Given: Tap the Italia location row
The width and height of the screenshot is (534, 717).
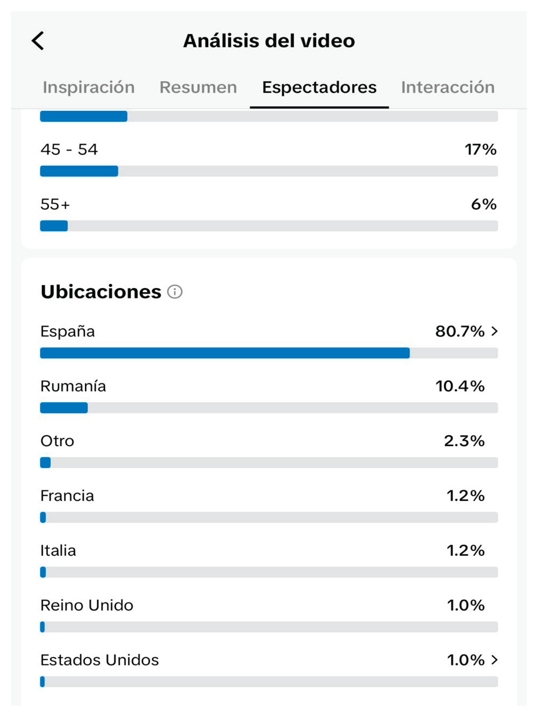Looking at the screenshot, I should [58, 551].
